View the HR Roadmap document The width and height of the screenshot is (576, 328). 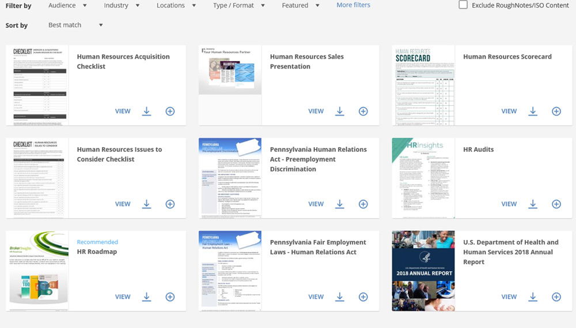[123, 297]
